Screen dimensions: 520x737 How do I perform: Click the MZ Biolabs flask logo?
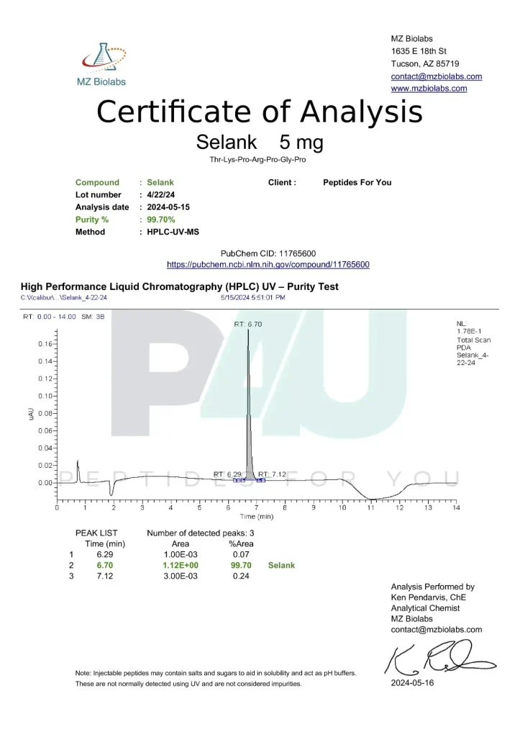coord(103,64)
